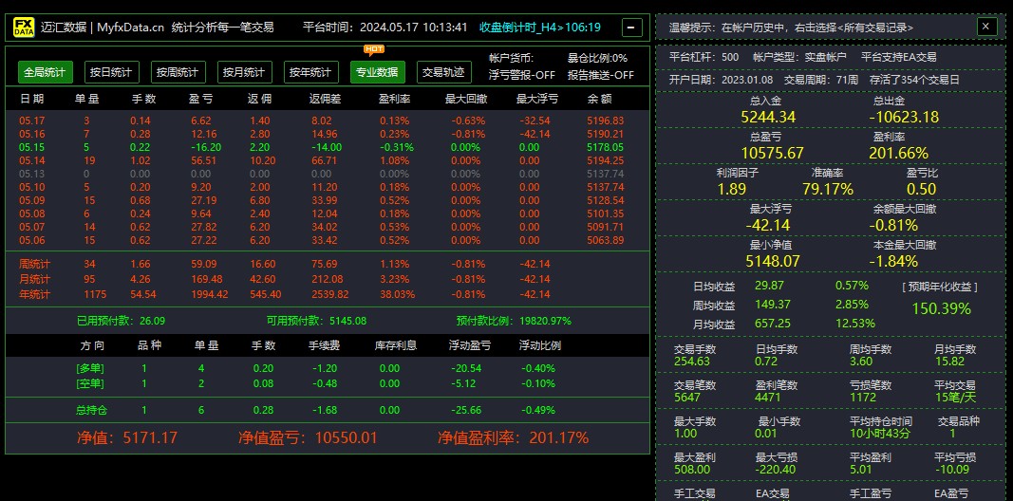This screenshot has width=1013, height=501.
Task: Click the 净值: 5171.17 text
Action: click(x=127, y=437)
